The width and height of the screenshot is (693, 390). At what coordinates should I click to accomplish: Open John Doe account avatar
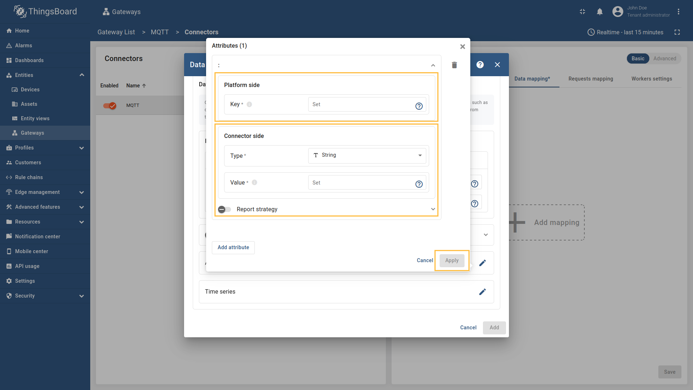618,12
